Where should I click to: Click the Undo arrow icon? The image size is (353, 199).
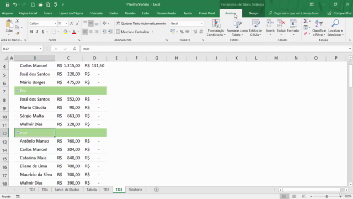click(x=15, y=4)
